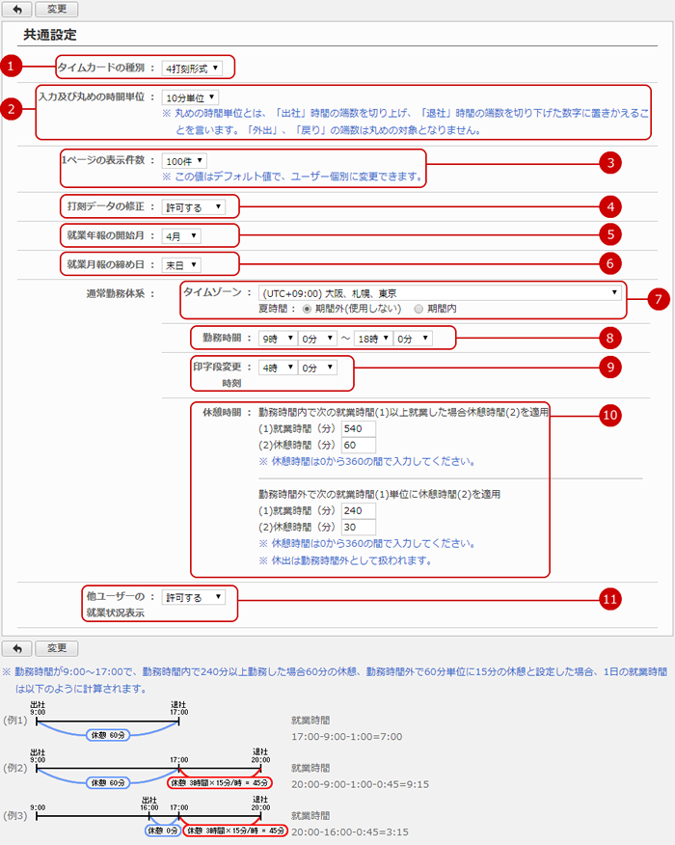Select the 期間外(使用しない) radio button

click(x=308, y=310)
